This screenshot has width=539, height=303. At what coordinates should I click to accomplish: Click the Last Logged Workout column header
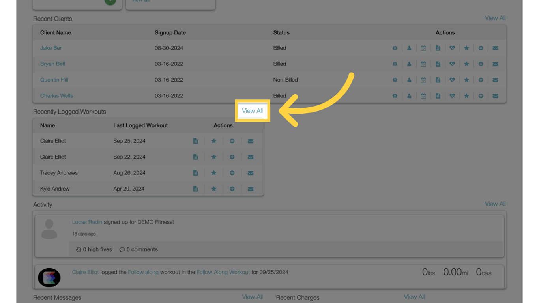(140, 125)
